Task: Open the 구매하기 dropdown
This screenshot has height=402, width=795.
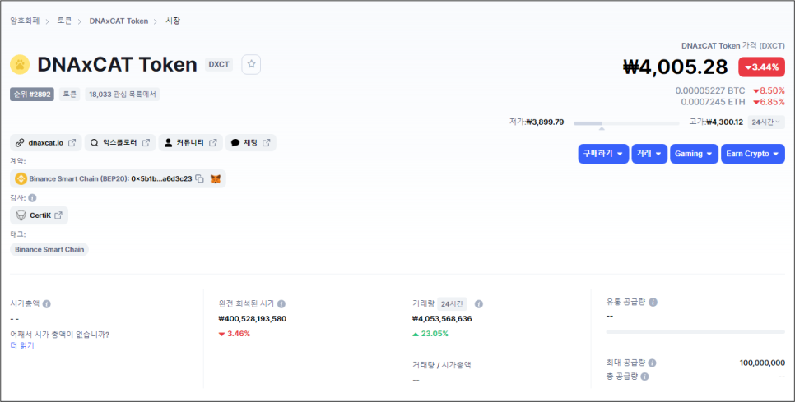Action: point(603,154)
